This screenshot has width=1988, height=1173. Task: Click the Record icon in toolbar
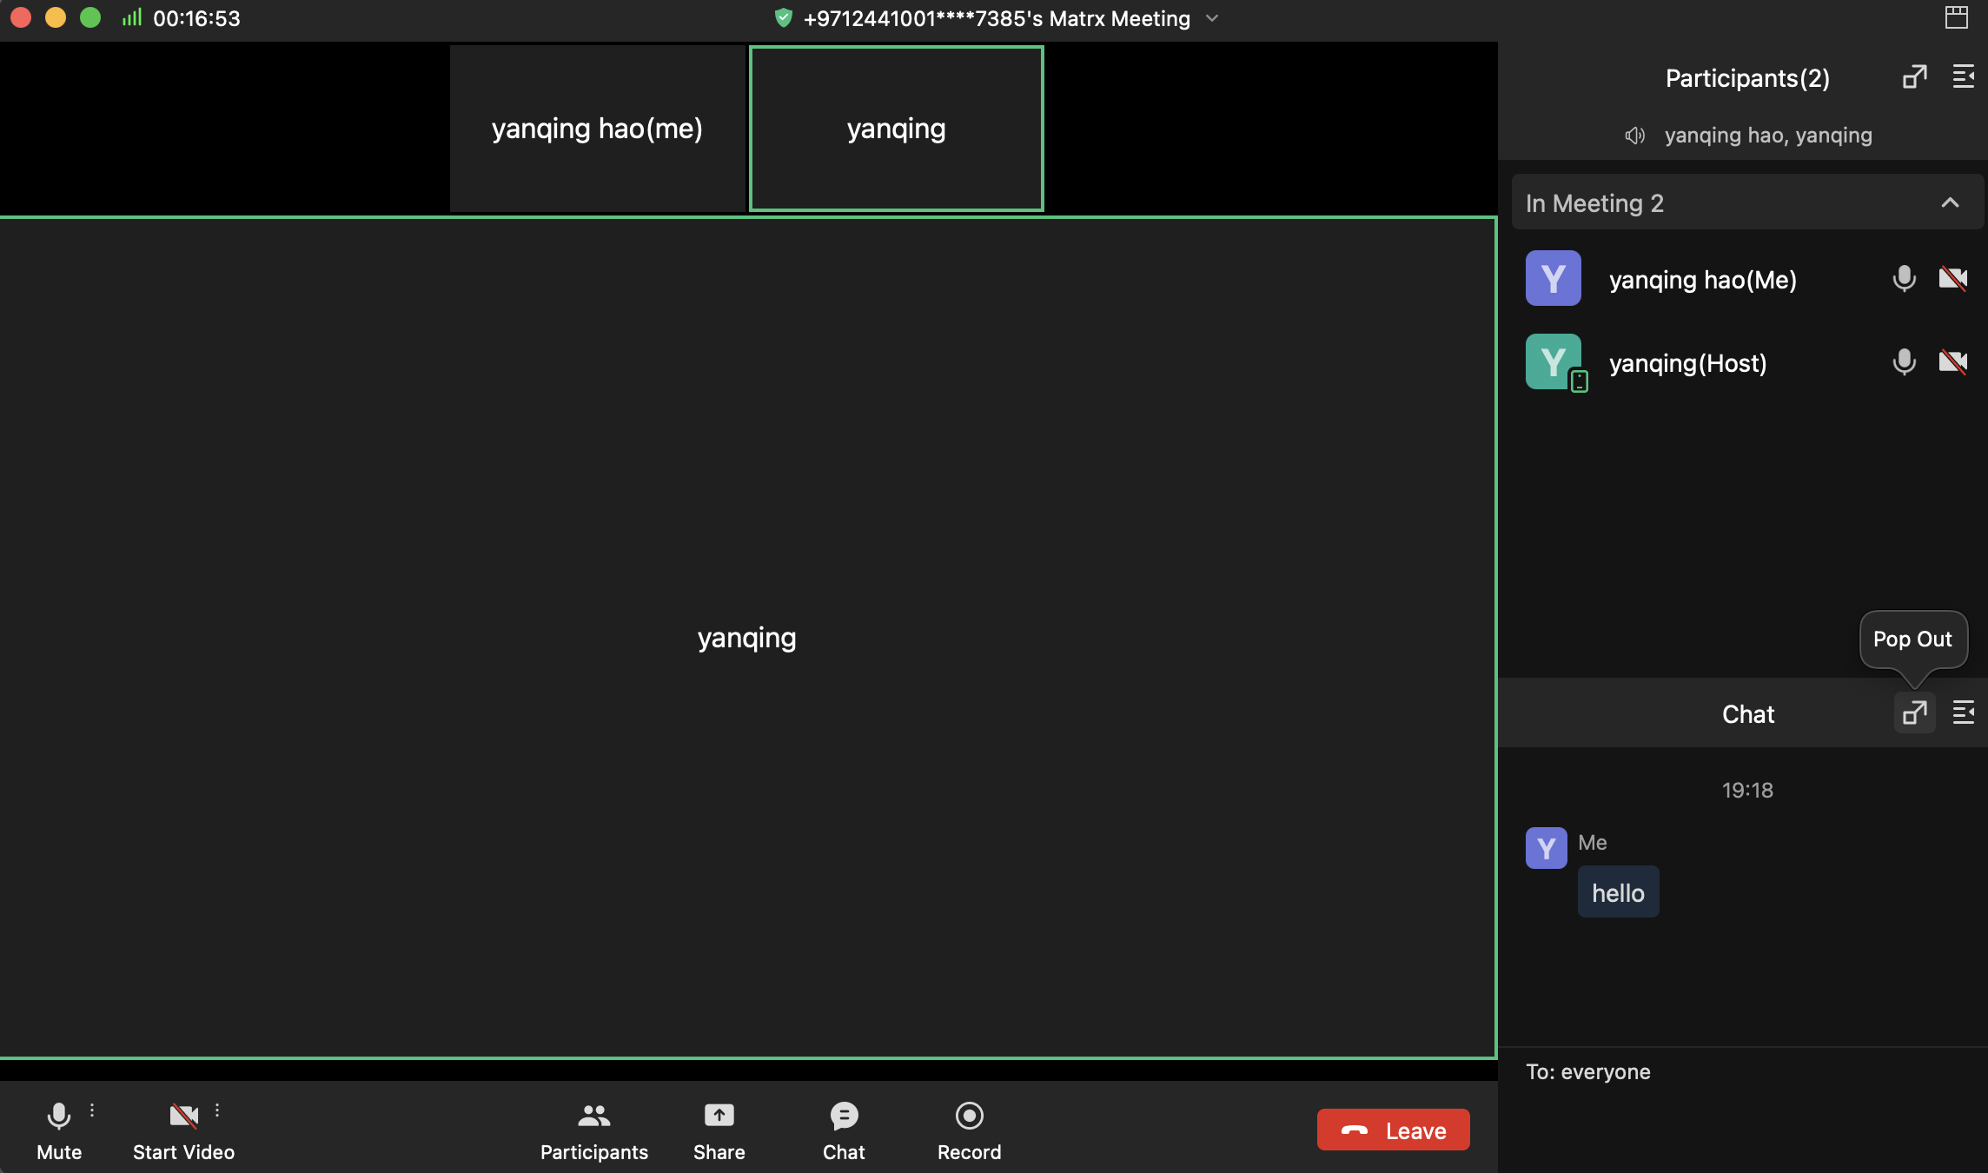tap(969, 1116)
